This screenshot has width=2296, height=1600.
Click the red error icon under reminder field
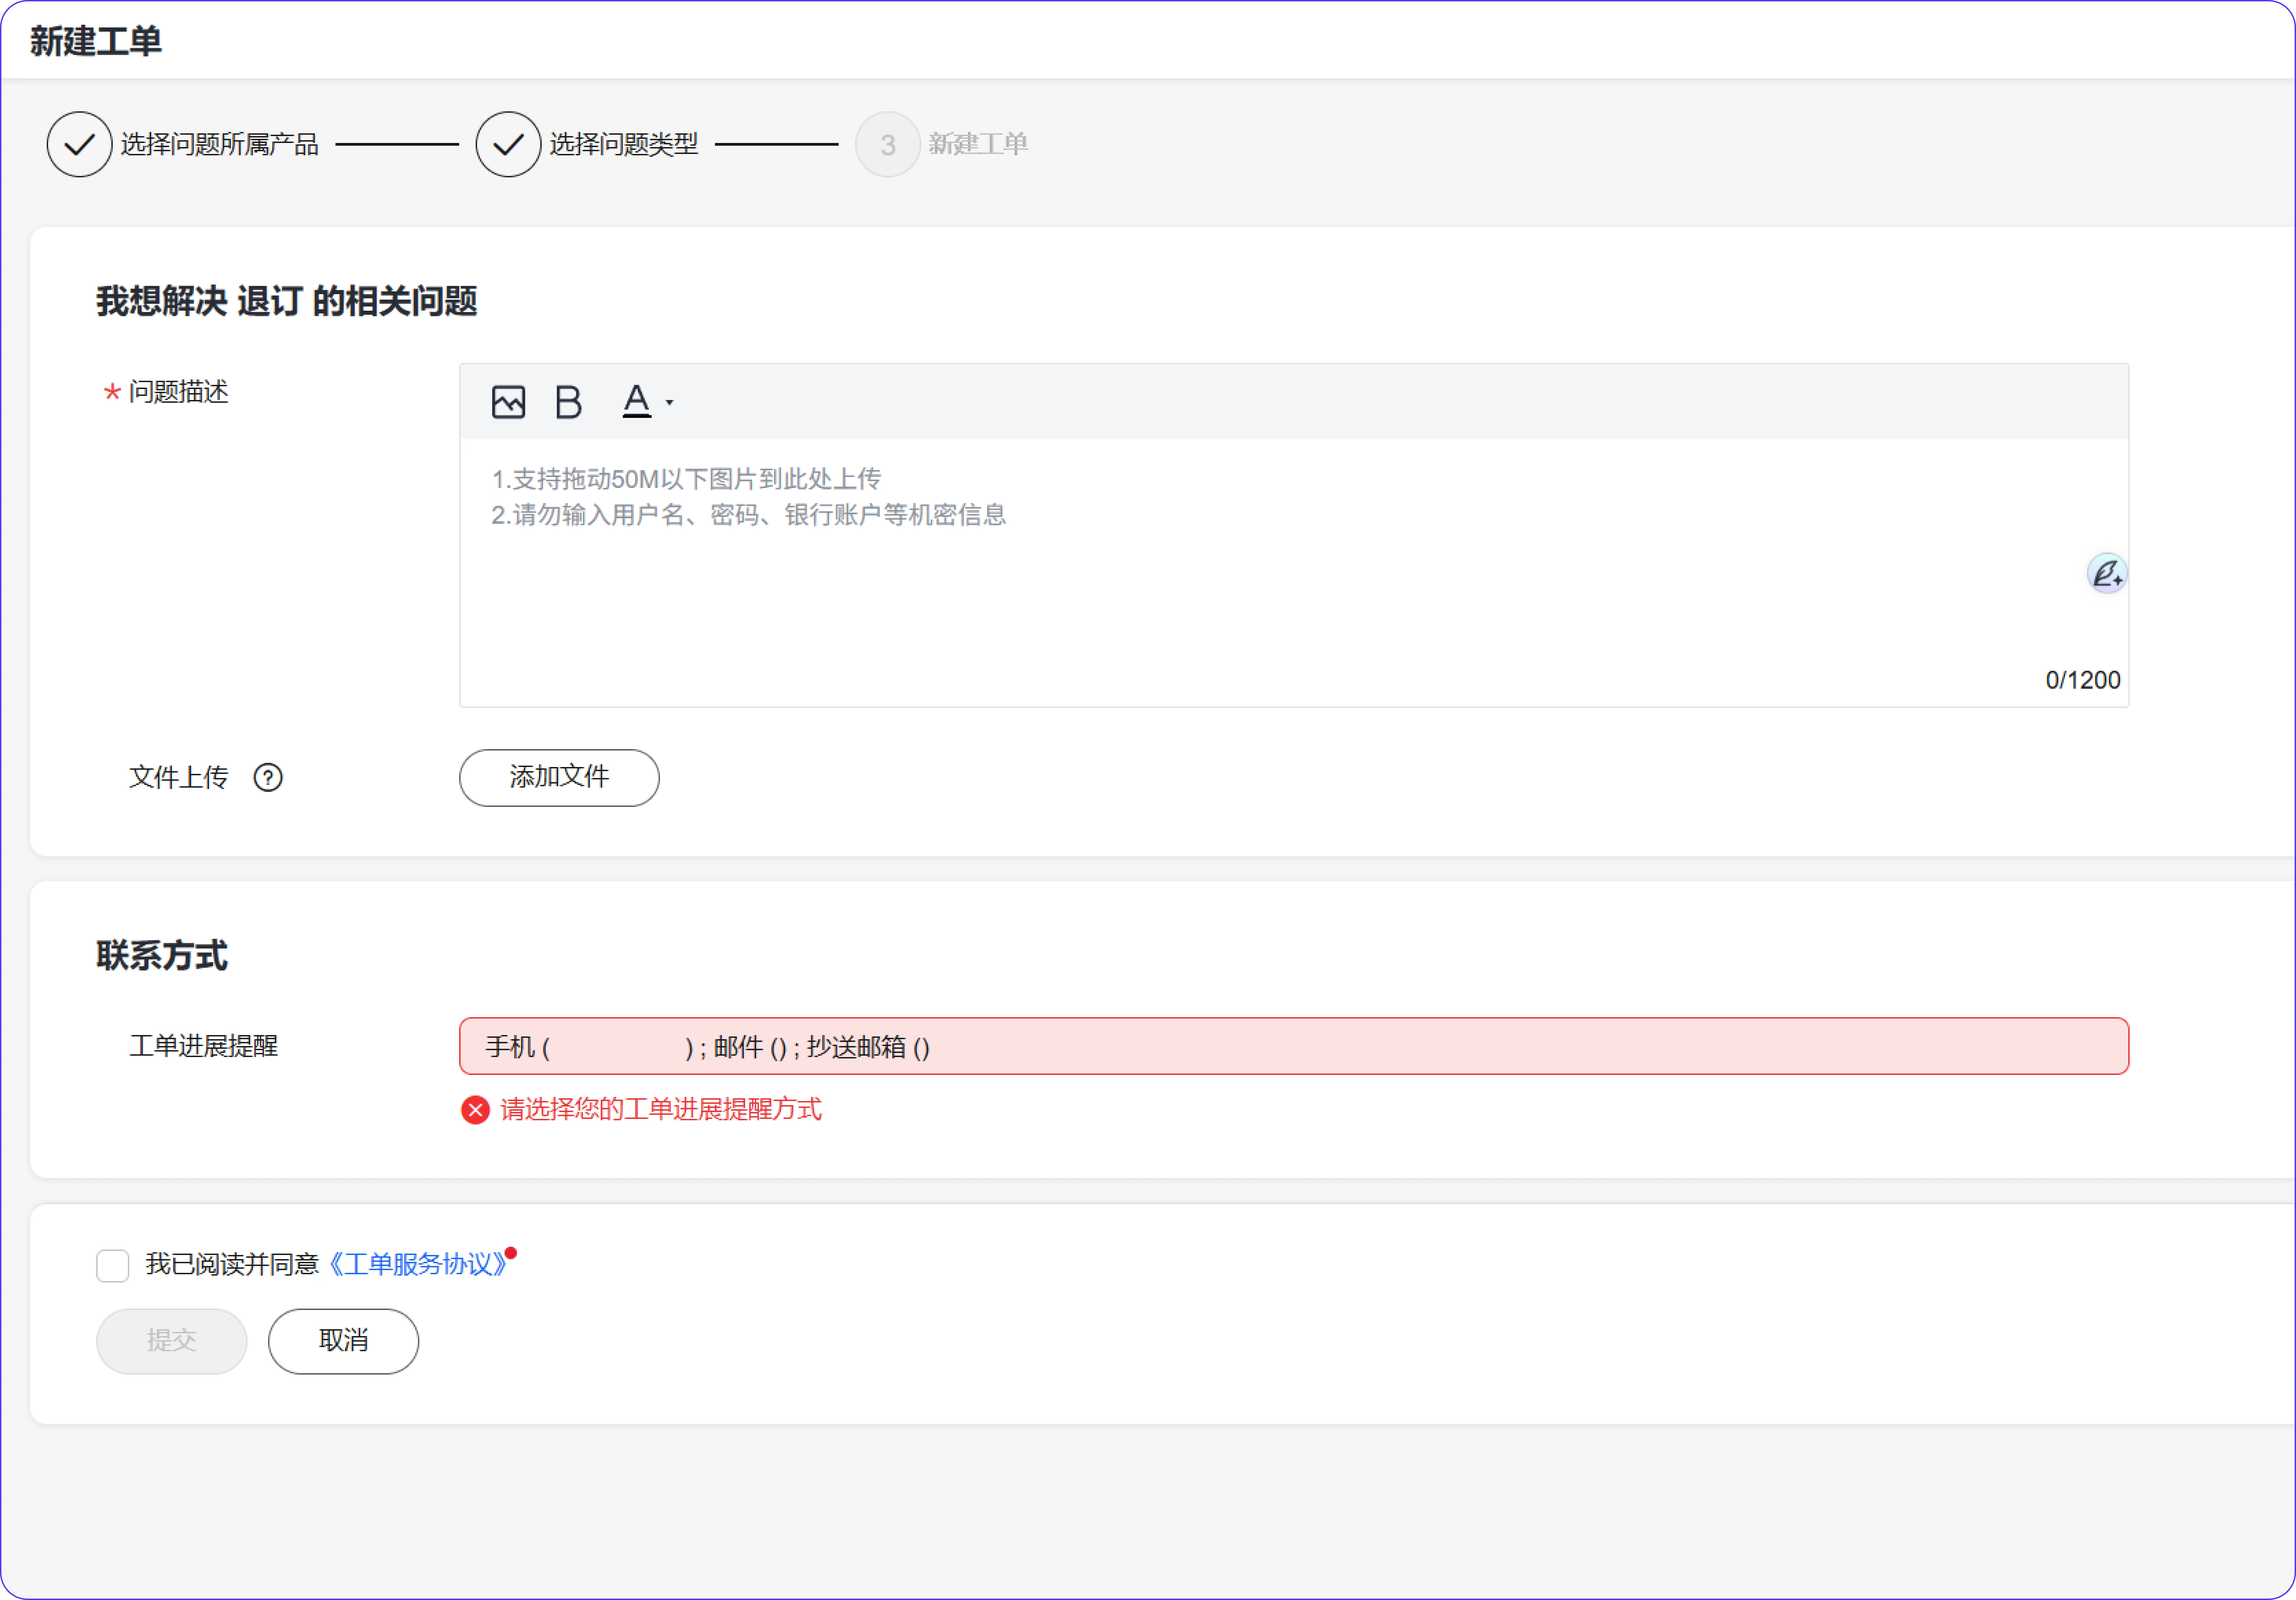pyautogui.click(x=475, y=1110)
